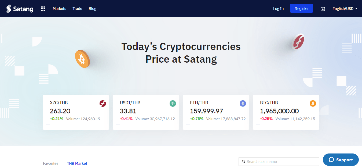Open the Blog page
Screen dimensions: 362x168
point(92,8)
